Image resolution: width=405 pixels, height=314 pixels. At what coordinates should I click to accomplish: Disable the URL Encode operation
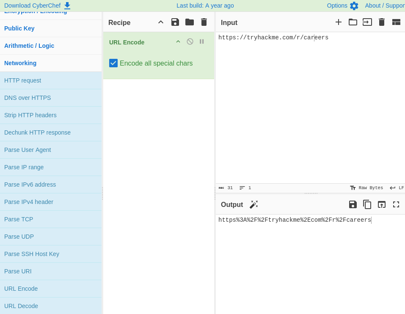pos(190,41)
